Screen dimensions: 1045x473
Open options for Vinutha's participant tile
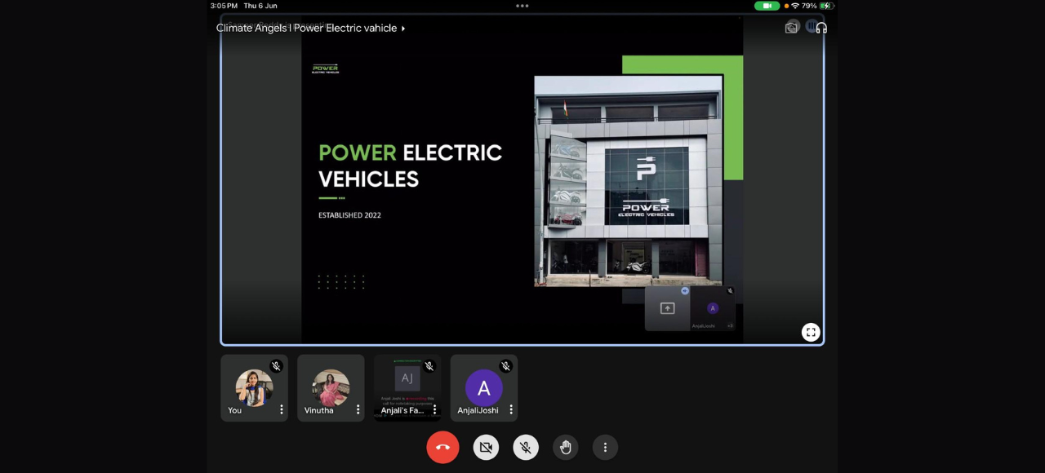point(358,409)
